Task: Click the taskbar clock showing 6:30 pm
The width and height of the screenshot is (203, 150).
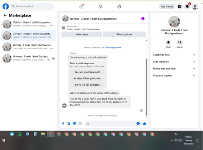Action: pos(189,140)
